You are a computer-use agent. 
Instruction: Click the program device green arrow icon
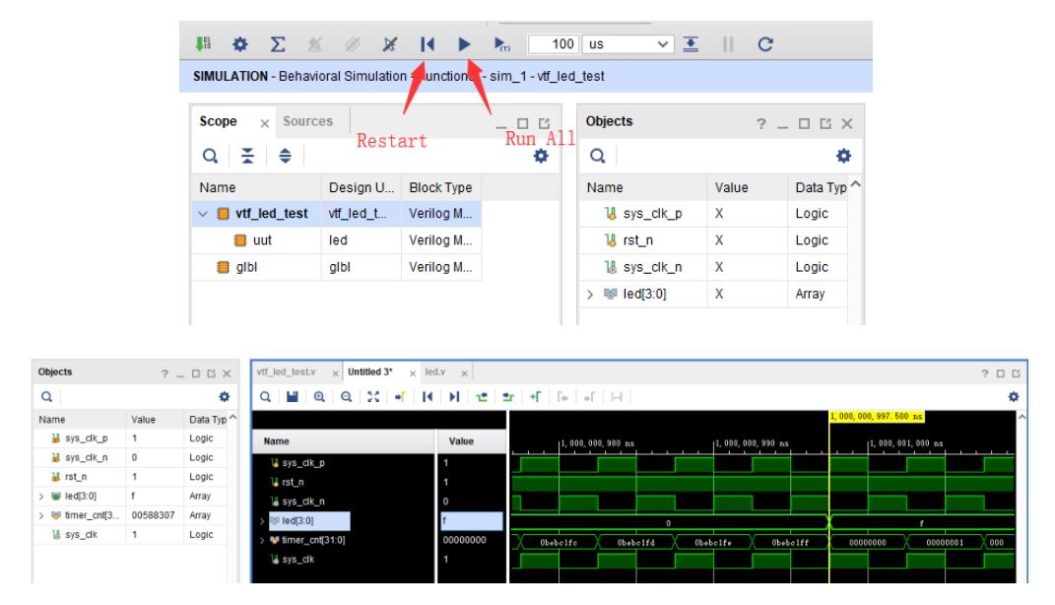(203, 44)
